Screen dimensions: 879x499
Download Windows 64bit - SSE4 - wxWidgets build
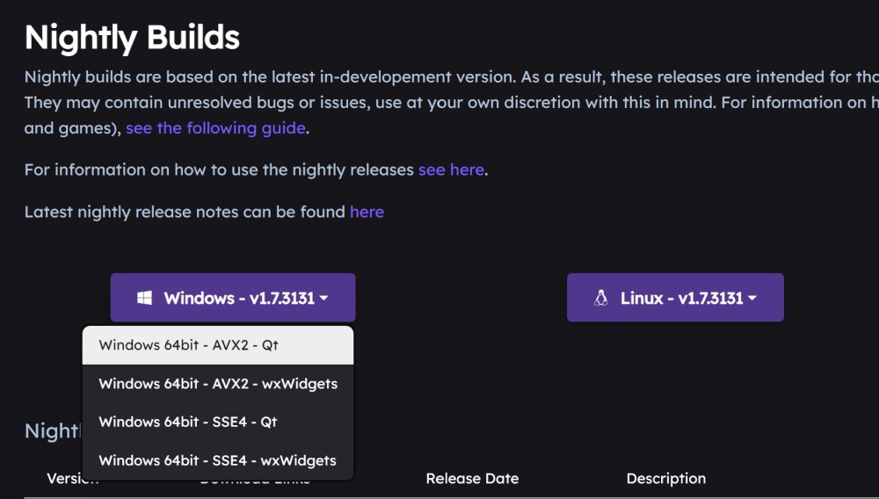(217, 460)
